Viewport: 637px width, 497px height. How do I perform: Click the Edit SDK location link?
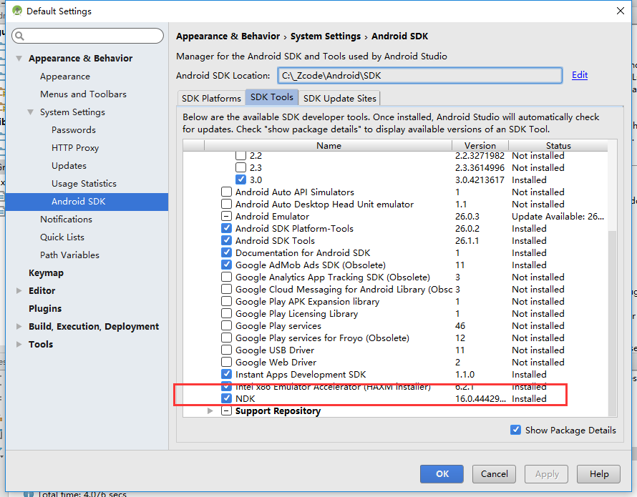tap(580, 75)
